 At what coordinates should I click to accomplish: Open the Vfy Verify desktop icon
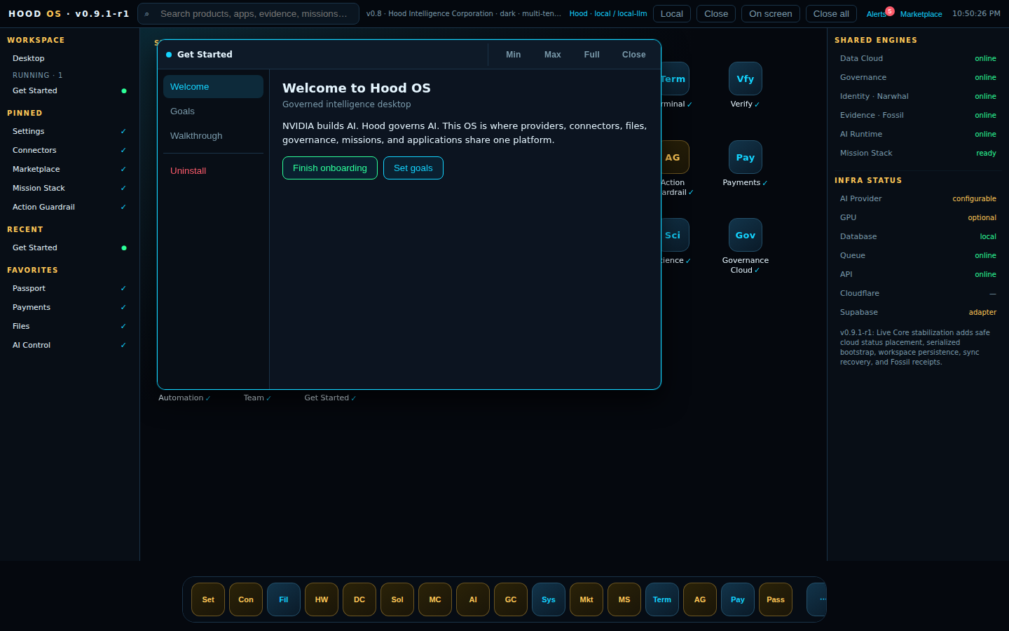746,86
